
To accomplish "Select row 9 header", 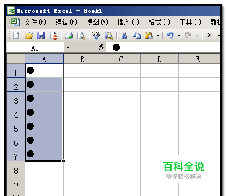I will pyautogui.click(x=15, y=182).
